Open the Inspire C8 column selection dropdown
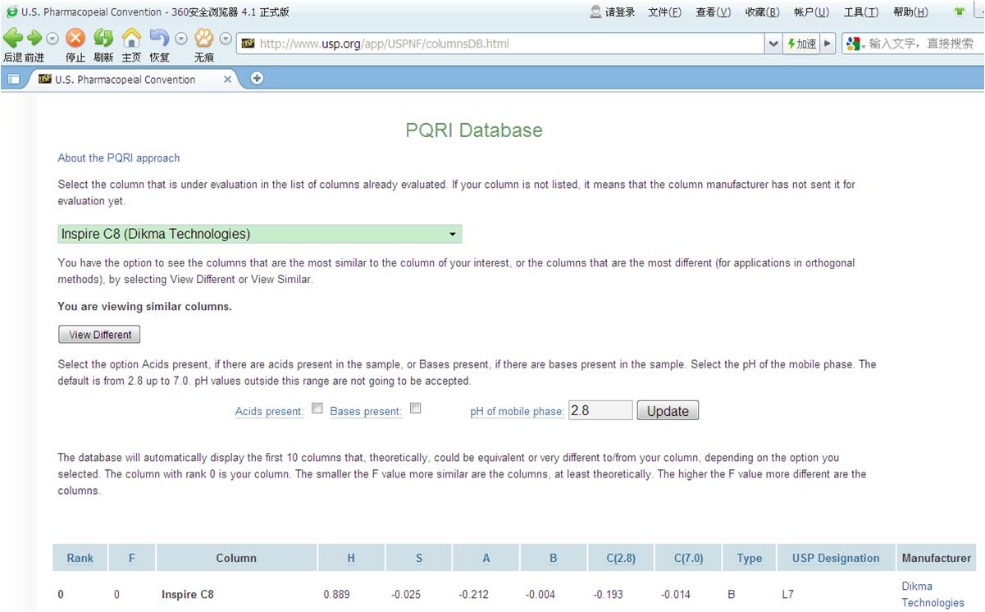The height and width of the screenshot is (612, 985). (259, 234)
